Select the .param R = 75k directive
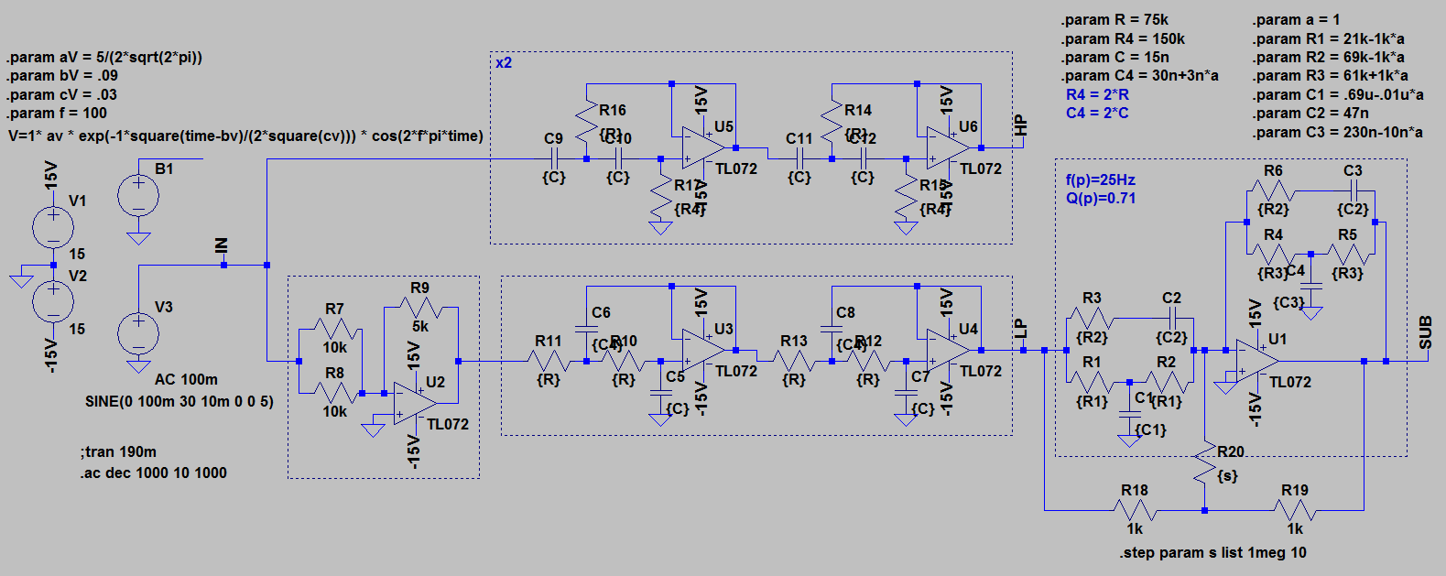This screenshot has height=576, width=1446. point(1114,20)
